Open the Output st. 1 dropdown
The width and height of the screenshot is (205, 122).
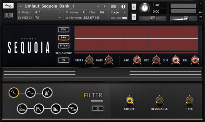point(60,12)
